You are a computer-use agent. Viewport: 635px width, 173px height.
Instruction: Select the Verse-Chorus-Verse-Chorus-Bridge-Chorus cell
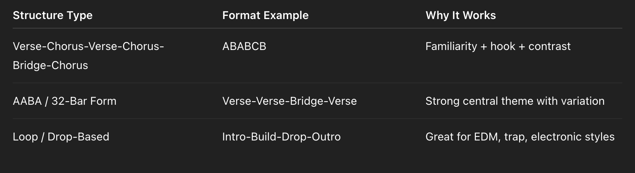click(89, 56)
